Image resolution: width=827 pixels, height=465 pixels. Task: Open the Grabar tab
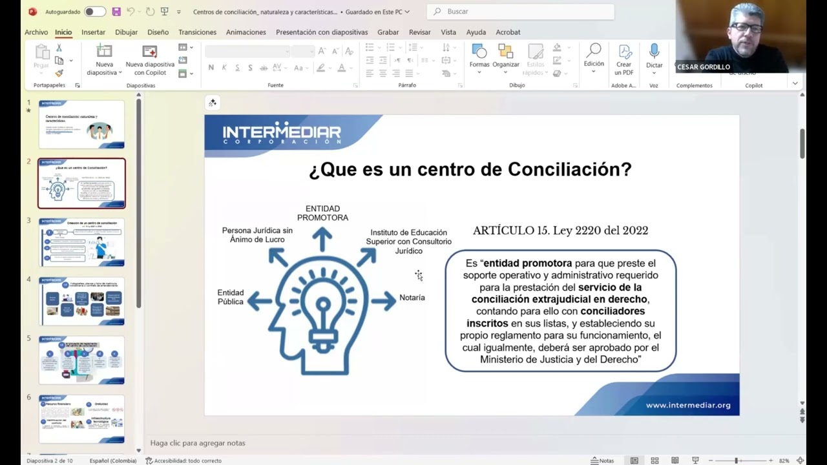pos(388,32)
